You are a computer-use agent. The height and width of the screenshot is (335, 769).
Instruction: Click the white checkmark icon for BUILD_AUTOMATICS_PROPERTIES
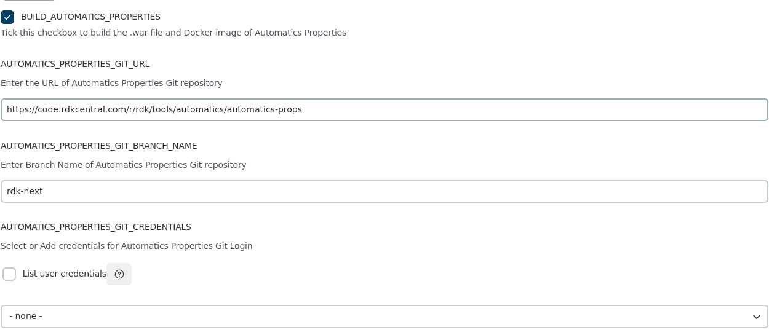[x=7, y=17]
